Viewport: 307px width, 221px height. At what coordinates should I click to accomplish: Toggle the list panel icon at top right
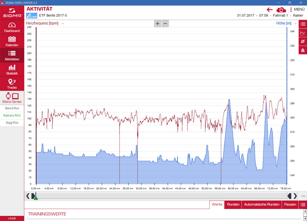click(x=303, y=24)
